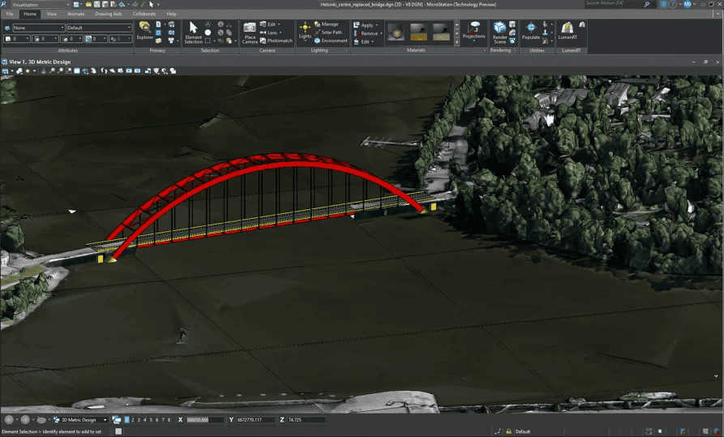Image resolution: width=724 pixels, height=437 pixels.
Task: Click the Fit View icon in view toolbar
Action: pos(77,71)
